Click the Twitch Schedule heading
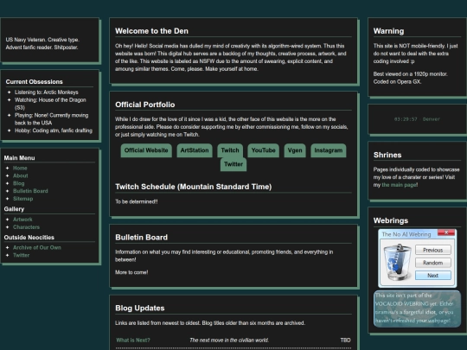 [x=194, y=187]
